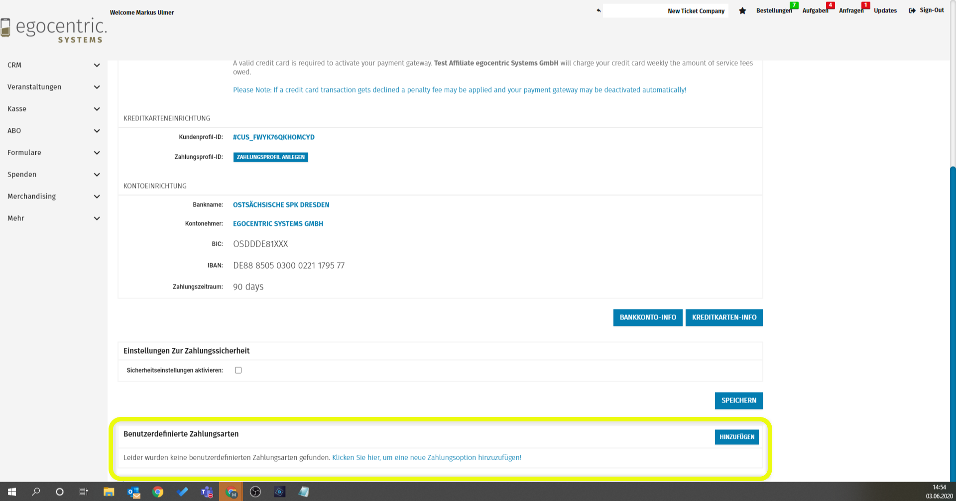Click the New Ticket Company field

(x=665, y=11)
